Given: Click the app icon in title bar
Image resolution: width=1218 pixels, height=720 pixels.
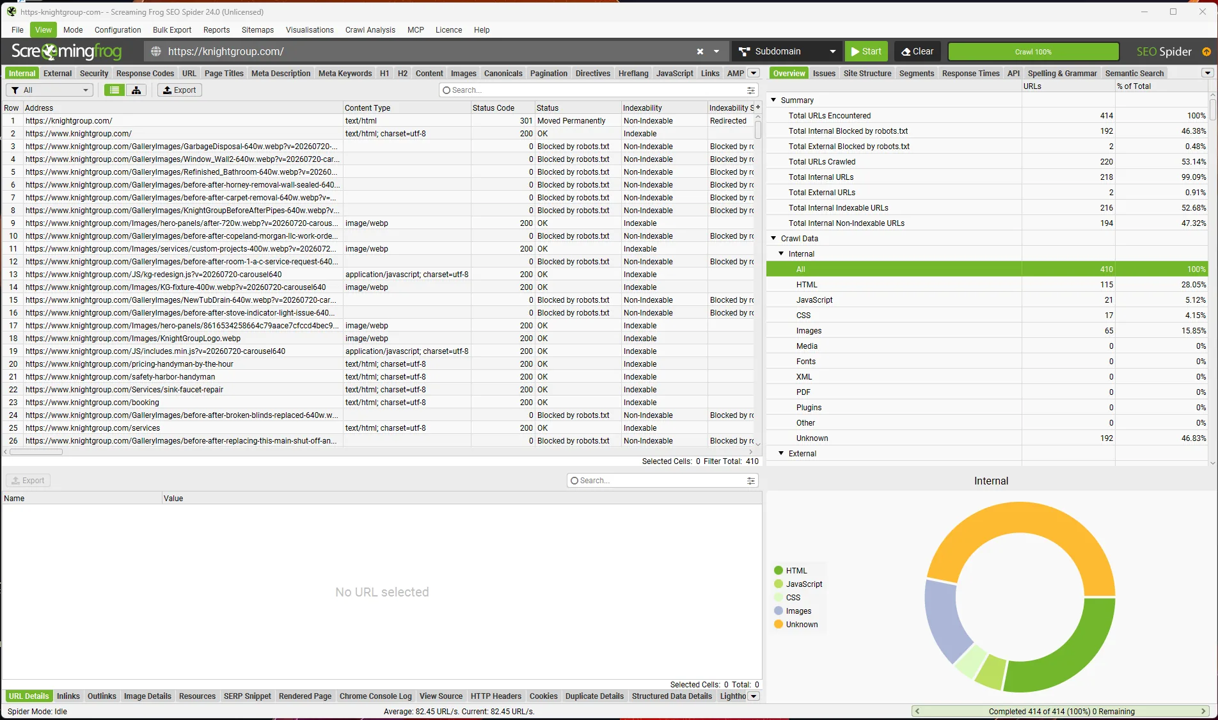Looking at the screenshot, I should click(x=12, y=12).
